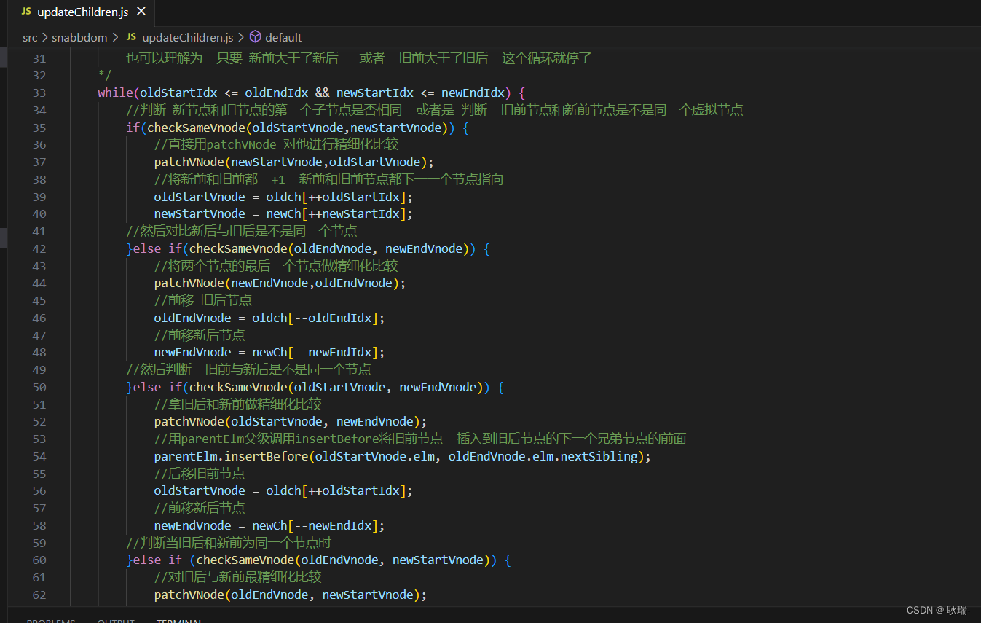This screenshot has height=623, width=981.
Task: Click the '后移旧前节点' comment
Action: pyautogui.click(x=200, y=474)
